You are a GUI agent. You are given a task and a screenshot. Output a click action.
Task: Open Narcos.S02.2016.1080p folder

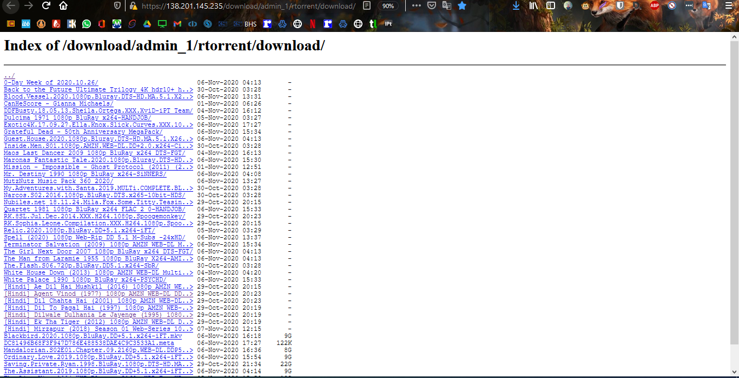95,195
